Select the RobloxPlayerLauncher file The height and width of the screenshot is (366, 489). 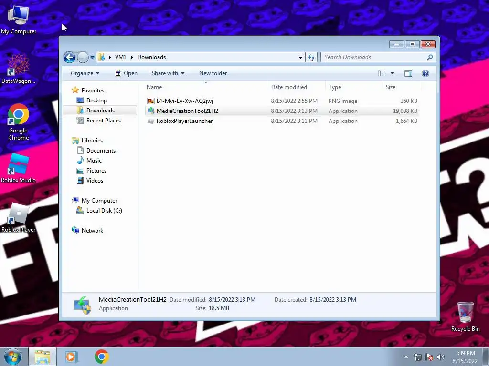pos(282,121)
